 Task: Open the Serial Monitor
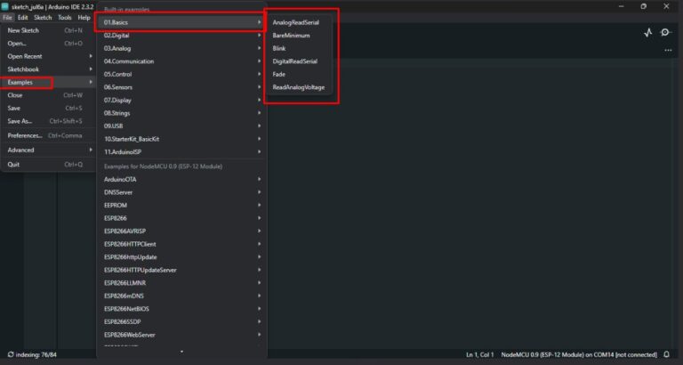[665, 32]
